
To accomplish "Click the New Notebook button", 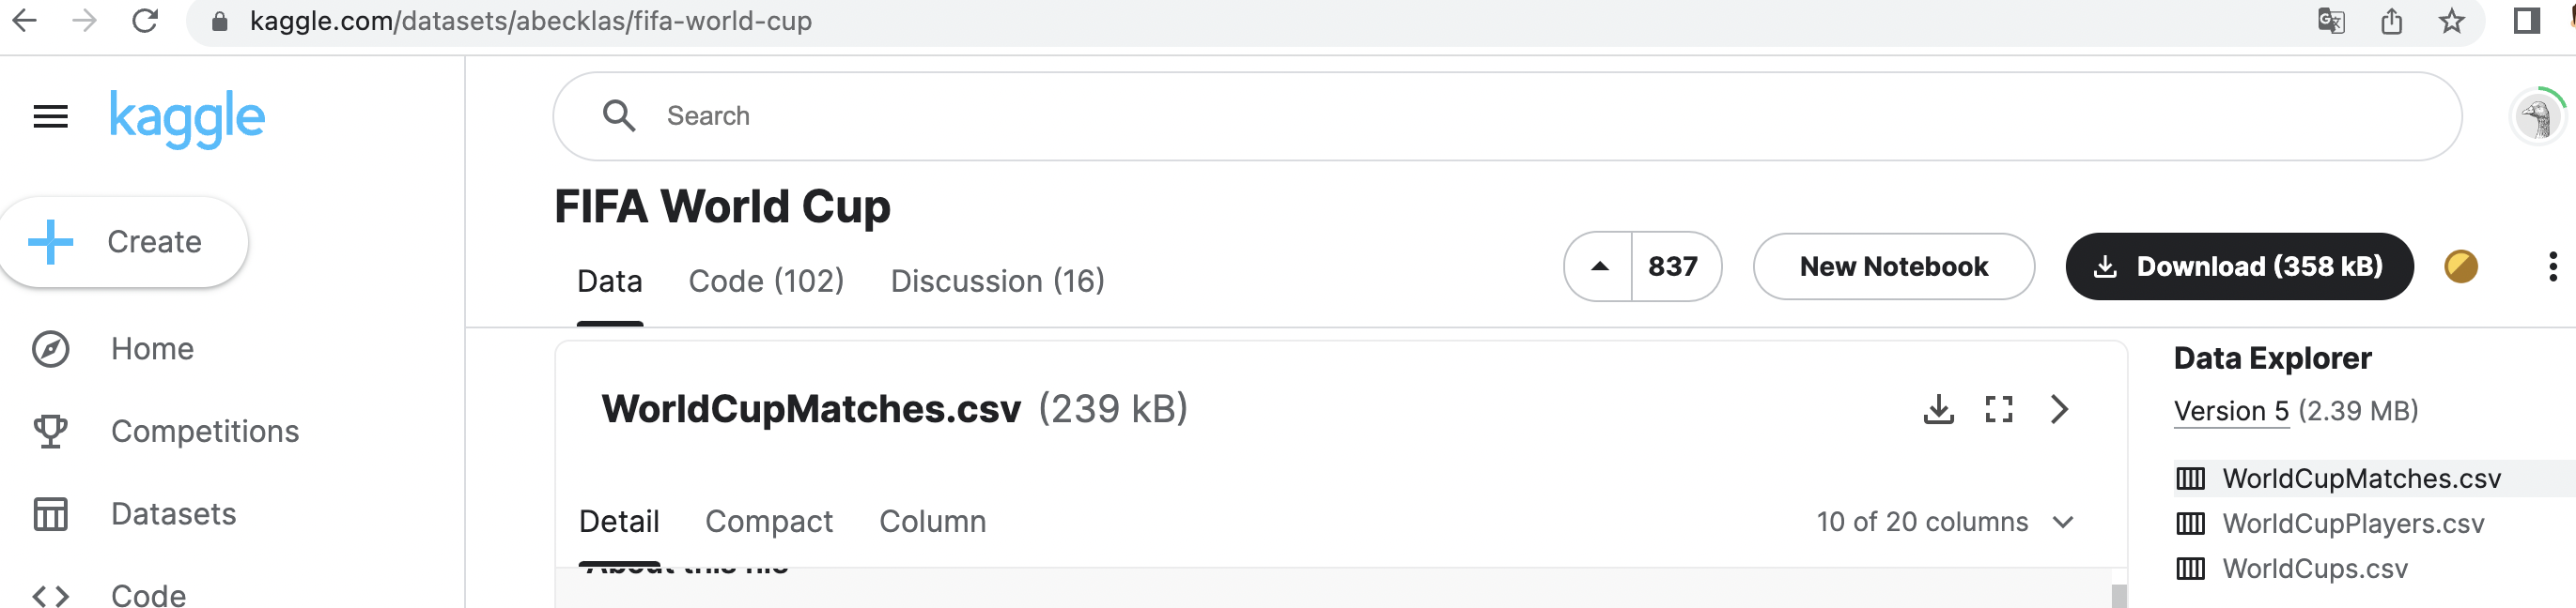I will (1893, 266).
